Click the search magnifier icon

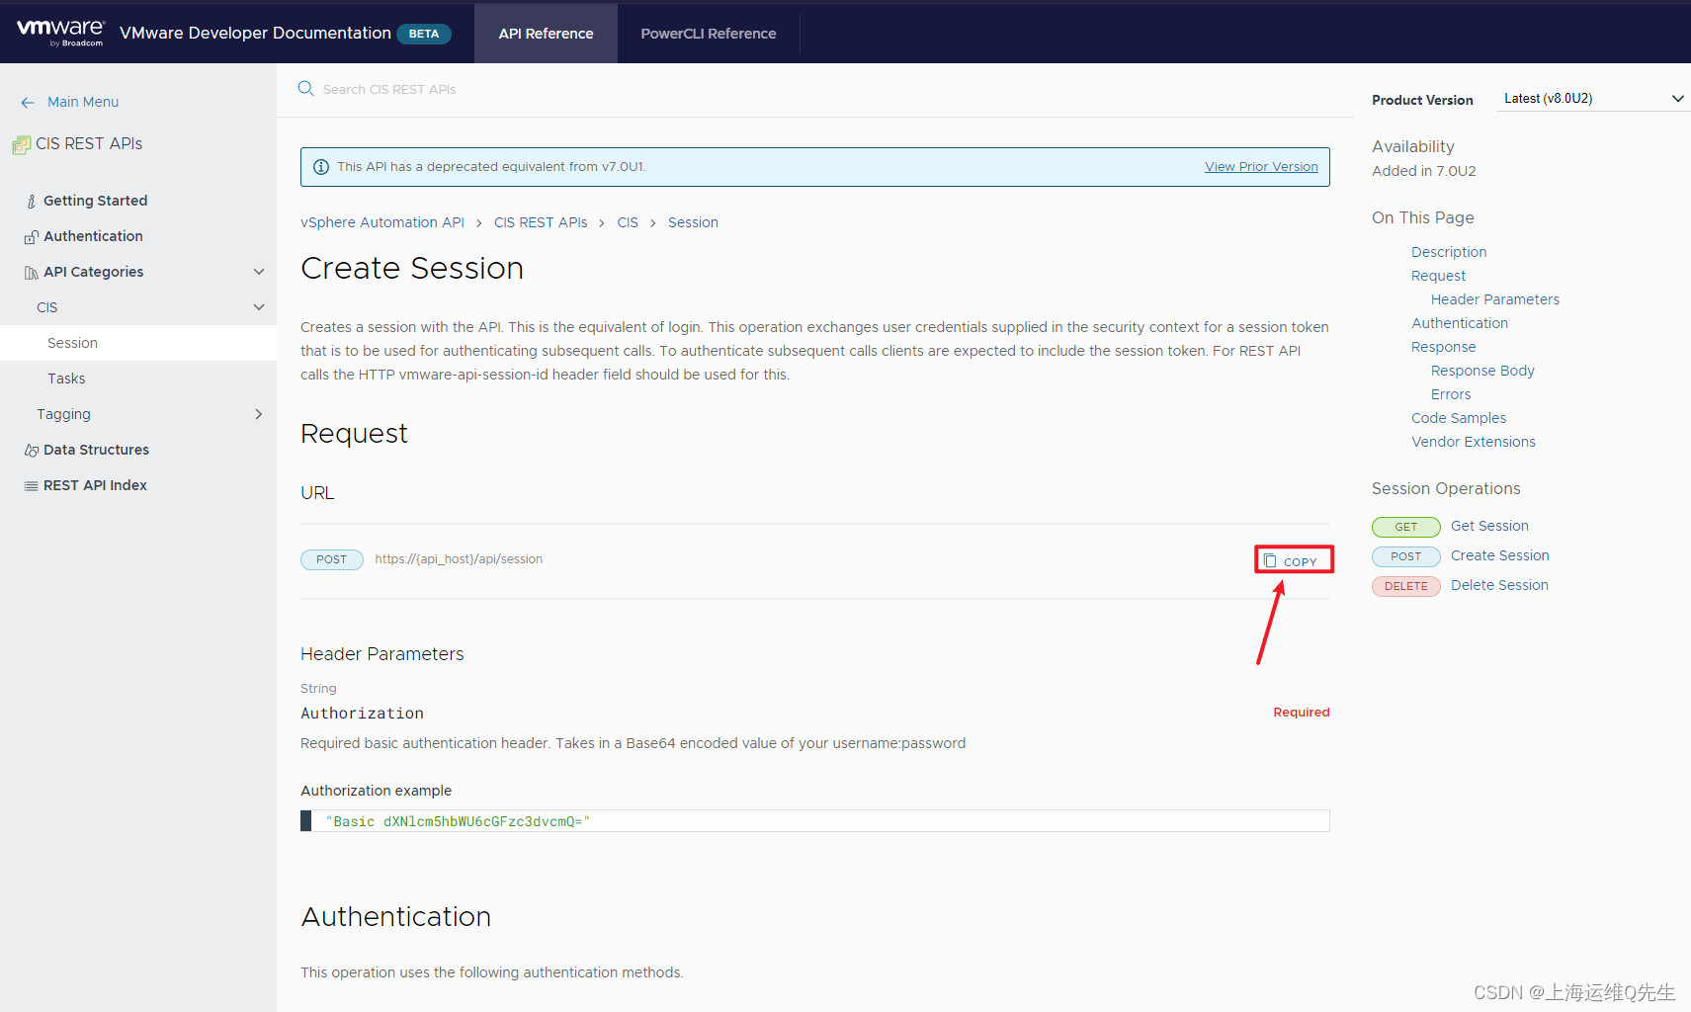[305, 89]
